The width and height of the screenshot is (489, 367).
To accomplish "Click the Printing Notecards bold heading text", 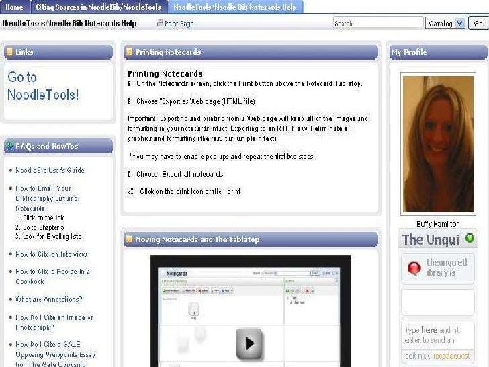I will tap(165, 74).
